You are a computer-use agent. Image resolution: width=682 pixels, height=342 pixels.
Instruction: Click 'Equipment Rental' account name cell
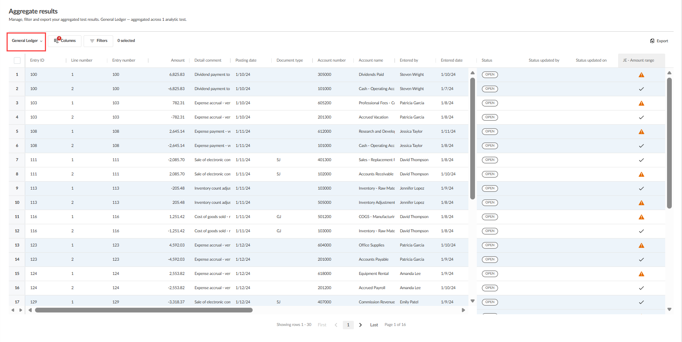click(x=373, y=274)
